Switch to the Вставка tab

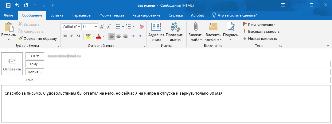tap(57, 15)
